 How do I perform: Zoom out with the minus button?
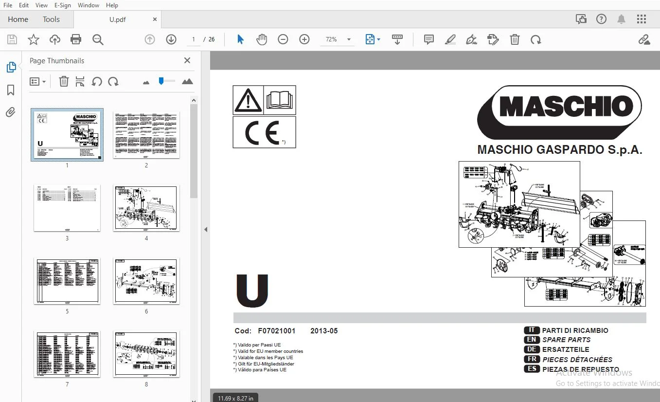[283, 39]
